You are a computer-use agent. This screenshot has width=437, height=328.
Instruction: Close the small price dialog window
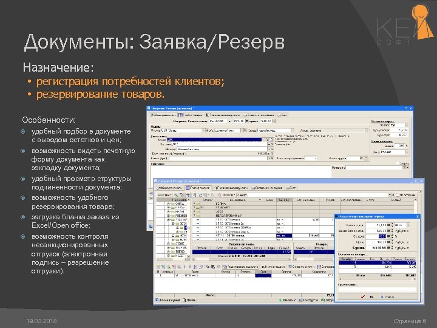click(x=417, y=216)
